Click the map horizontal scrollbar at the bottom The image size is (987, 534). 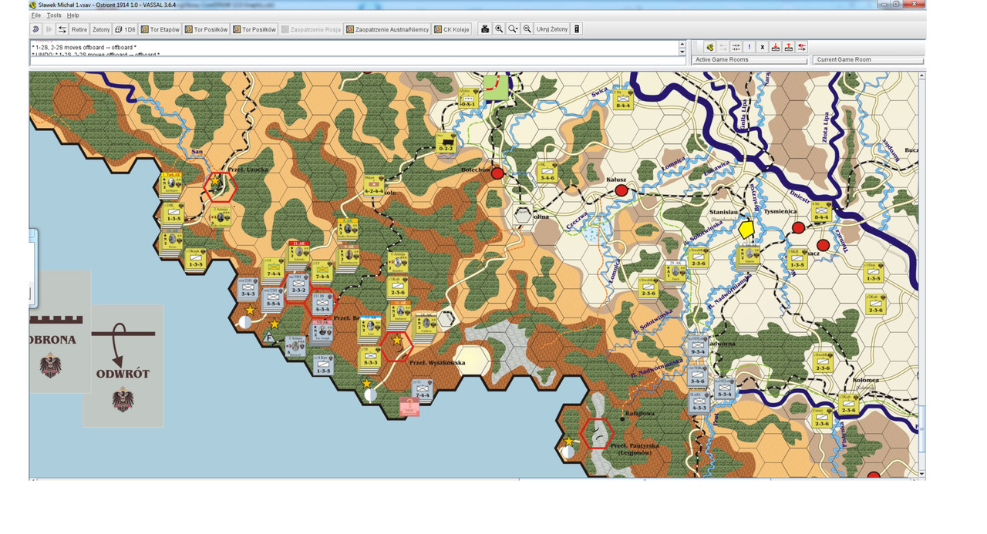474,479
